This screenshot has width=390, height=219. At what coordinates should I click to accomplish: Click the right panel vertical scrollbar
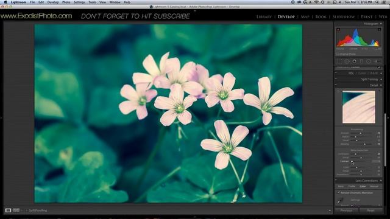(385, 140)
